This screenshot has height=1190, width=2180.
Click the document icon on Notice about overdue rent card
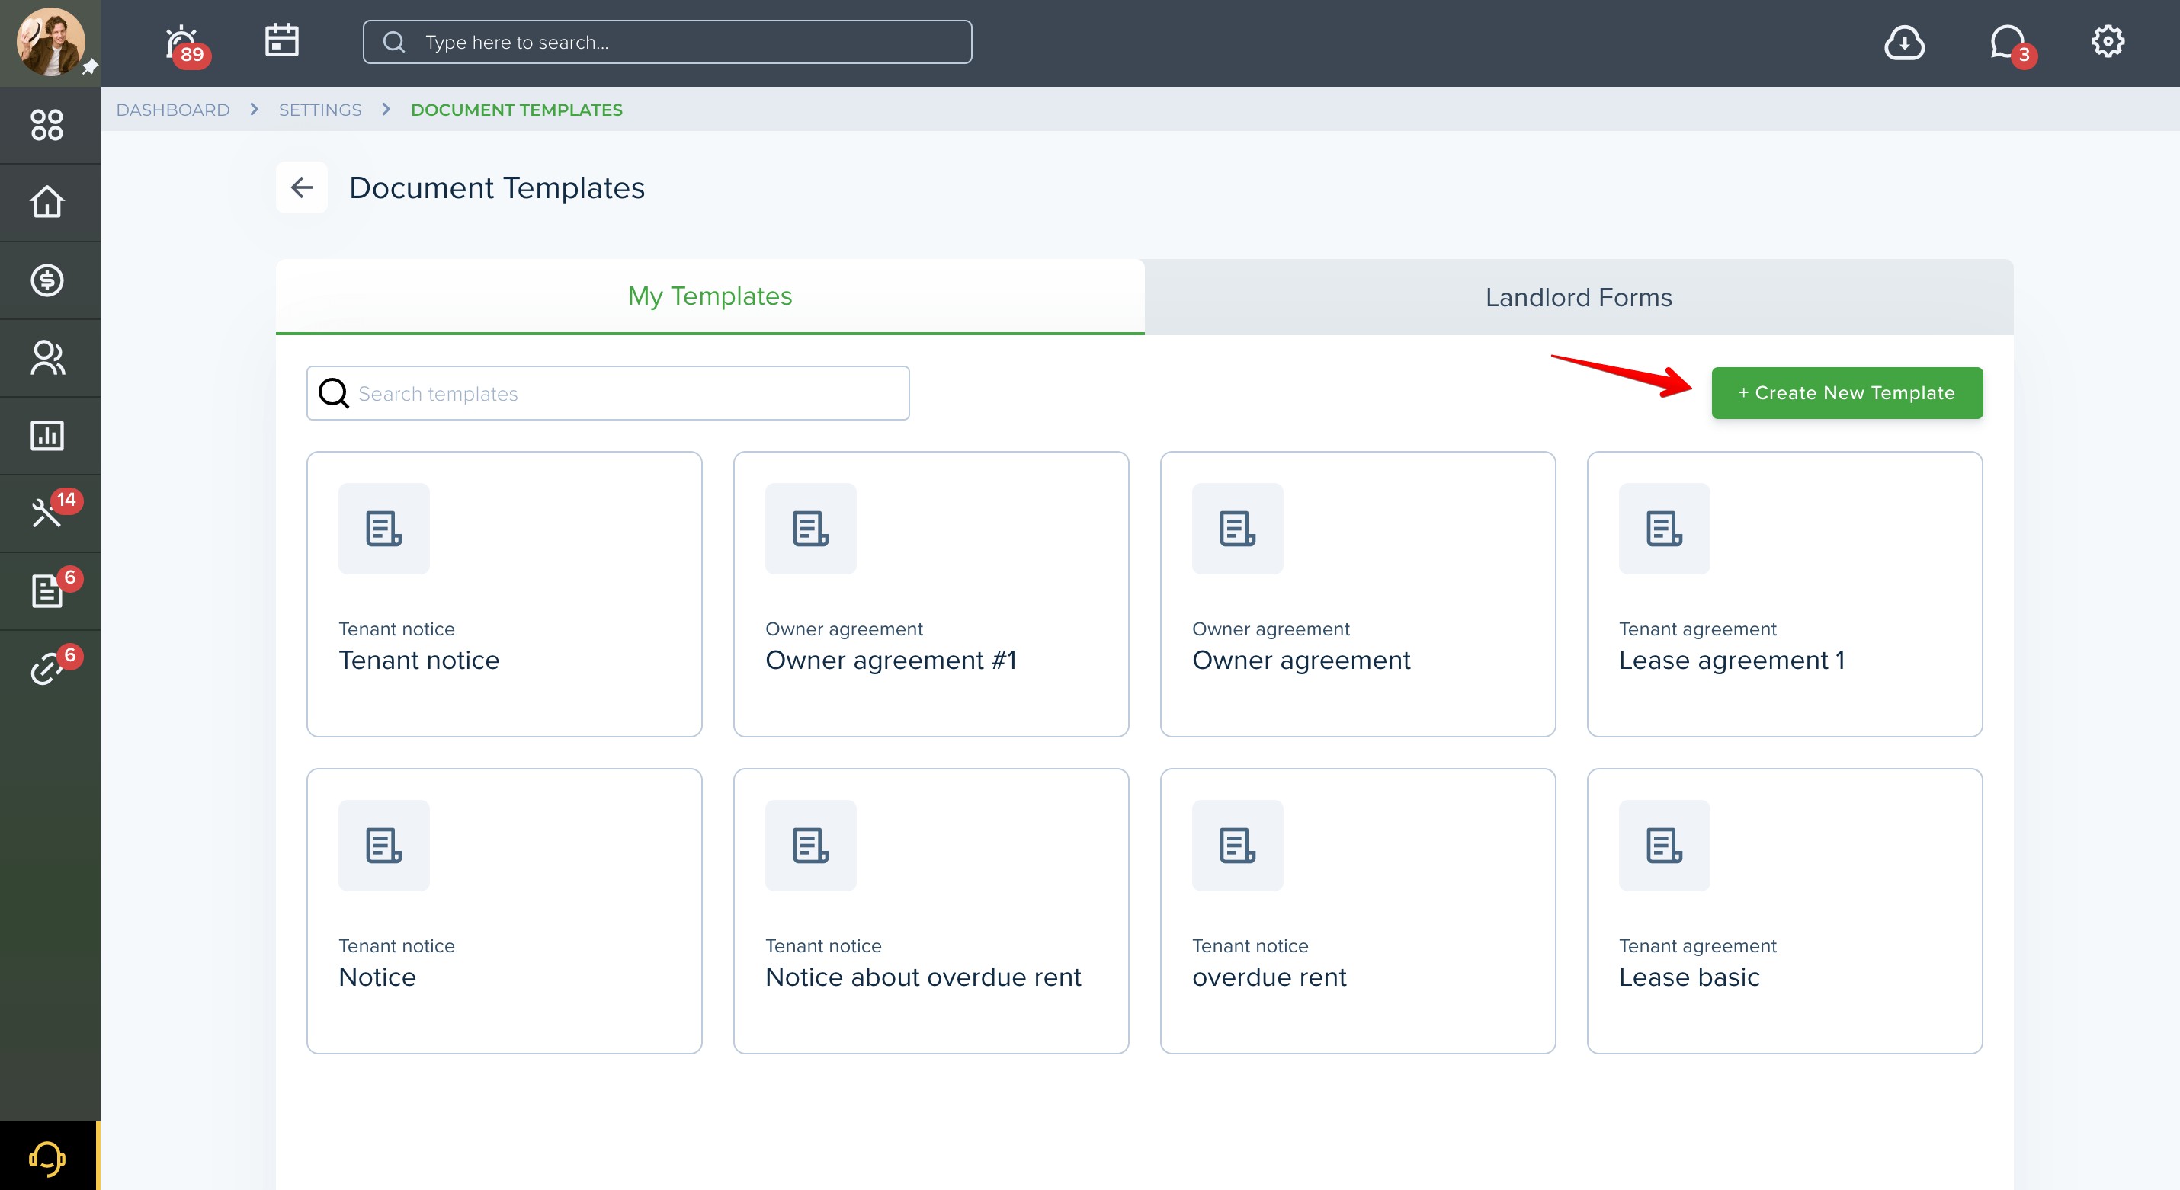click(811, 846)
